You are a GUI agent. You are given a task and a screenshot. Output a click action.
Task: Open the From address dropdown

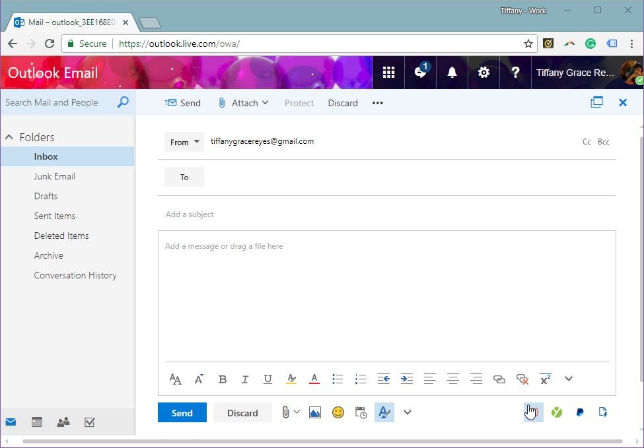tap(184, 142)
